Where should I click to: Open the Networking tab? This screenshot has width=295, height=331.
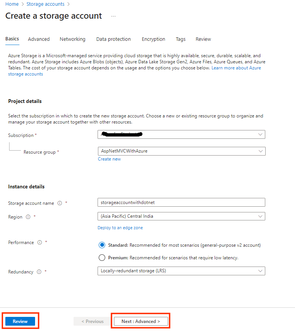pyautogui.click(x=72, y=39)
